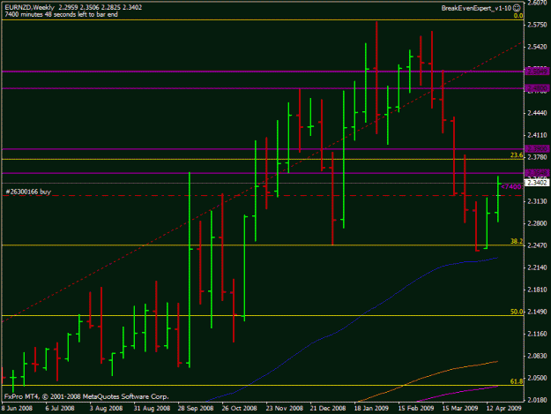551x414 pixels.
Task: Click the 31 Aug 2008 date label
Action: pos(152,409)
